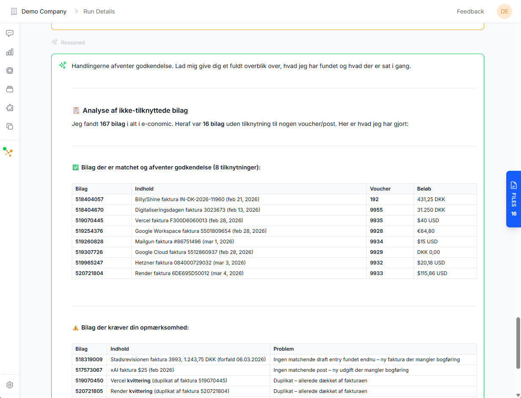Open settings gear at sidebar bottom
This screenshot has width=521, height=398.
pyautogui.click(x=10, y=385)
